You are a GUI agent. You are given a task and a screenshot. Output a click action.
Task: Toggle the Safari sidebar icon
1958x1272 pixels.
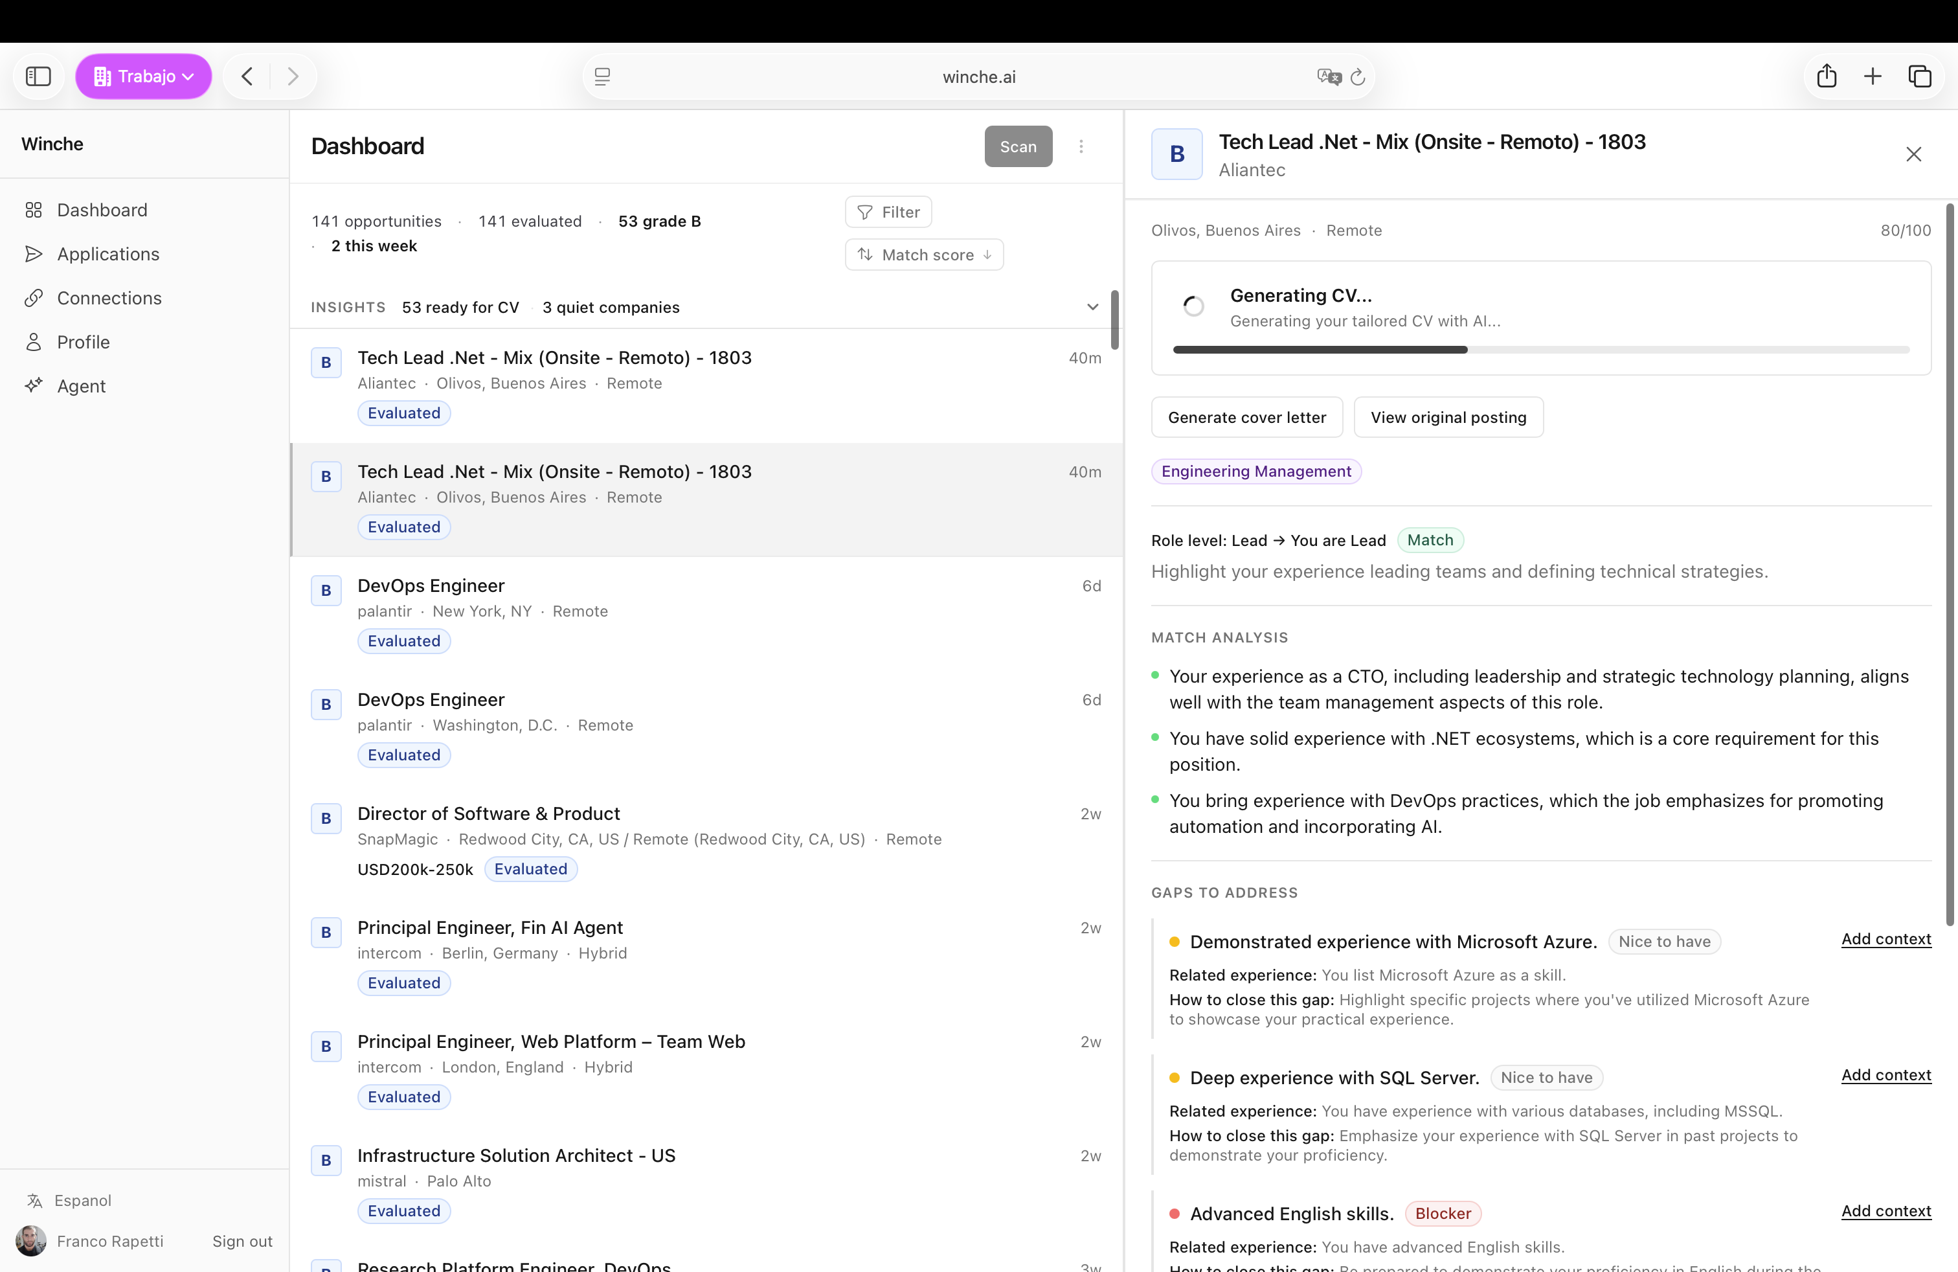[38, 76]
